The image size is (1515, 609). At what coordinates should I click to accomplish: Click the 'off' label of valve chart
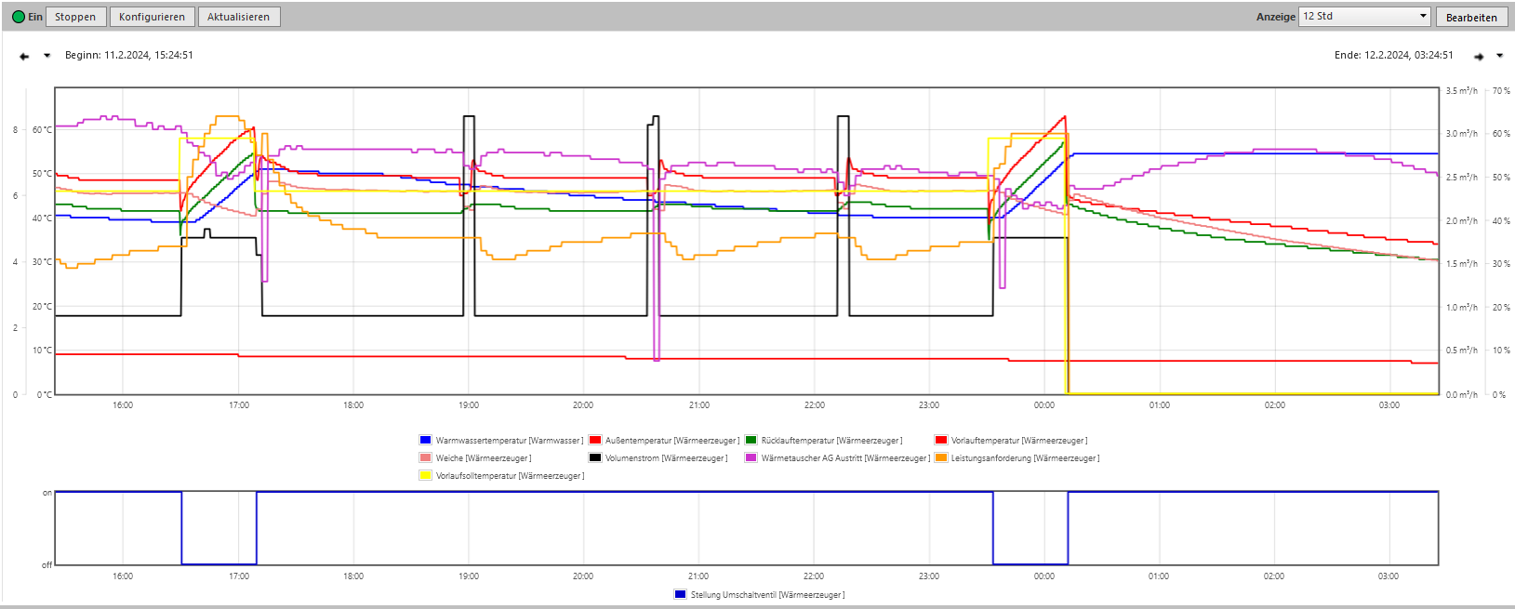click(47, 565)
